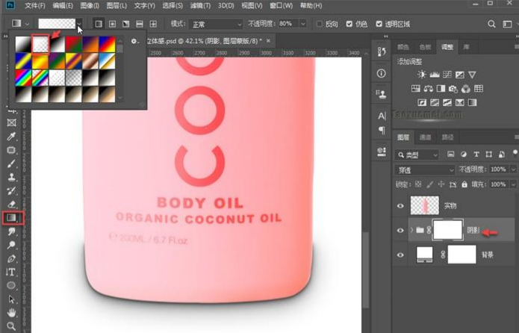Uncheck the 透明区域 checkbox
Screen dimensions: 519x333
pyautogui.click(x=379, y=24)
